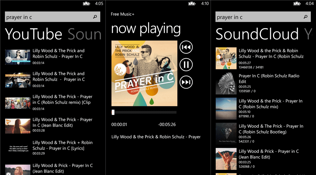Click the battery icon at 4:05 status bar
This screenshot has width=316, height=175.
[86, 4]
